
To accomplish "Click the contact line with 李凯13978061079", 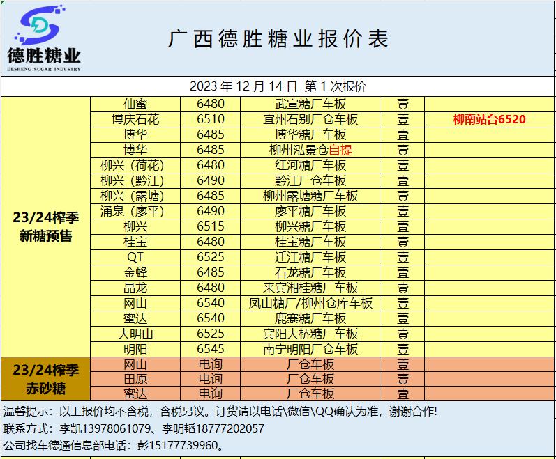I will (x=135, y=428).
